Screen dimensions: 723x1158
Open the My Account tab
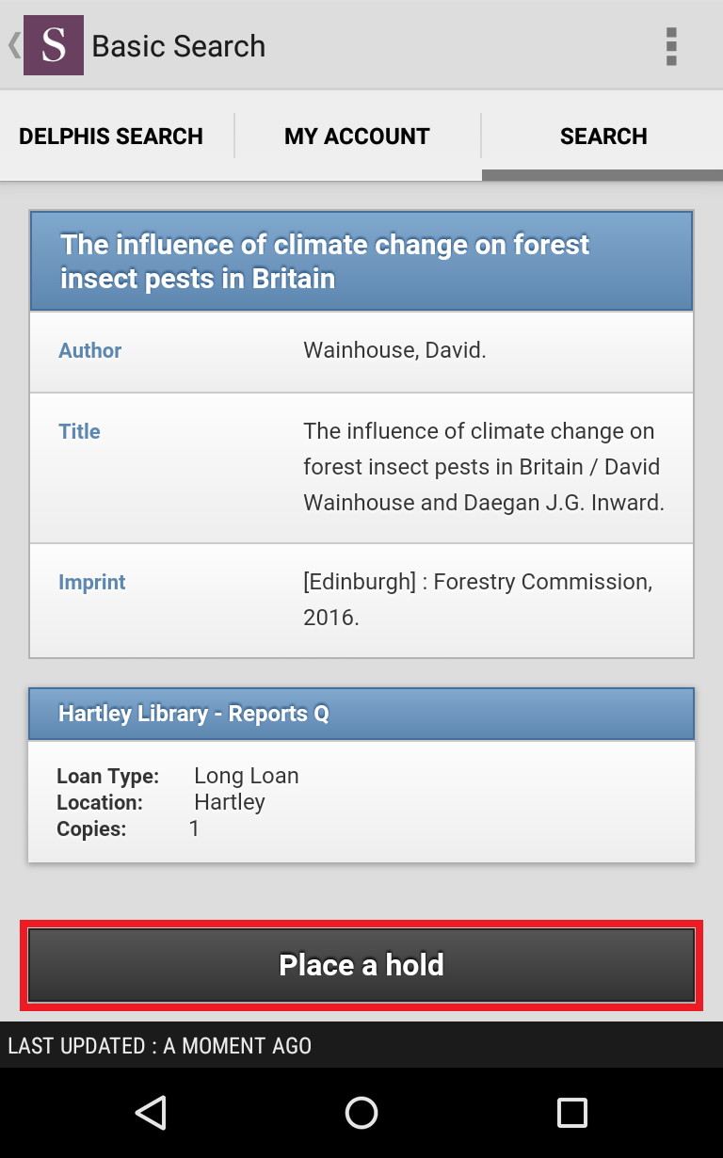pyautogui.click(x=357, y=137)
